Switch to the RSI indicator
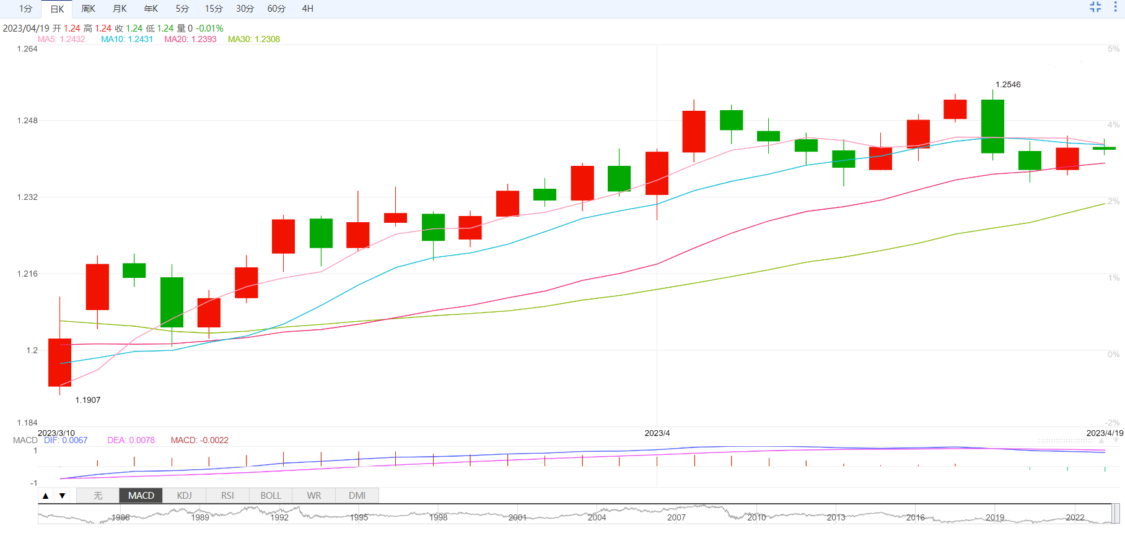Viewport: 1125px width, 544px height. [x=227, y=496]
